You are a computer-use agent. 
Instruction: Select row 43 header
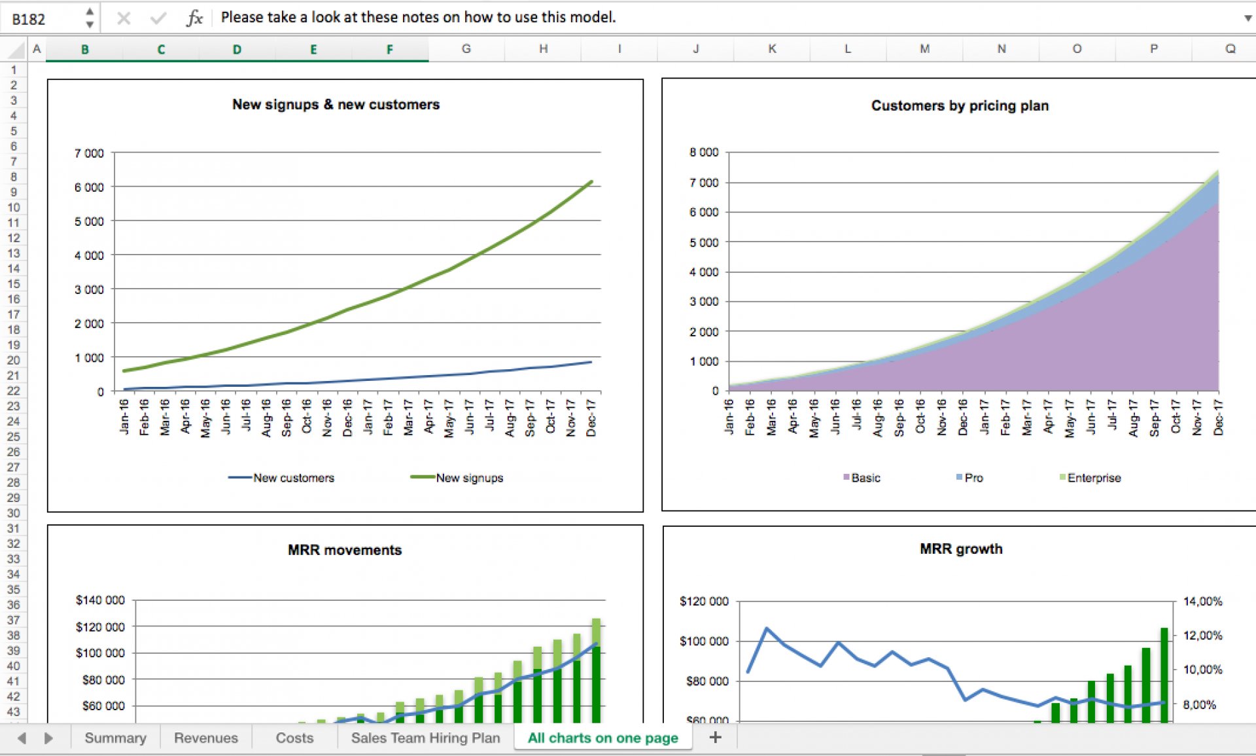(x=14, y=711)
